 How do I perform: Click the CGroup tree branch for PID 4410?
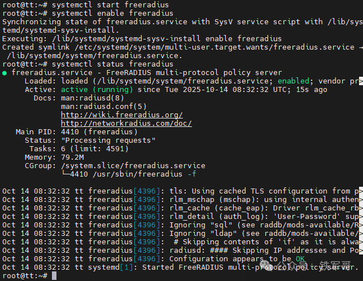68,174
